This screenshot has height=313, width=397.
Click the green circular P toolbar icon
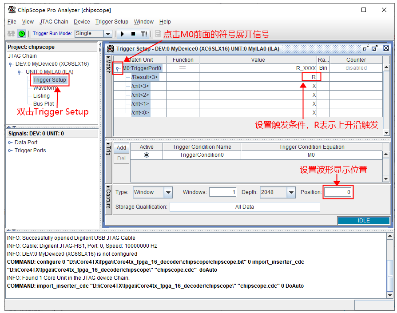21,34
